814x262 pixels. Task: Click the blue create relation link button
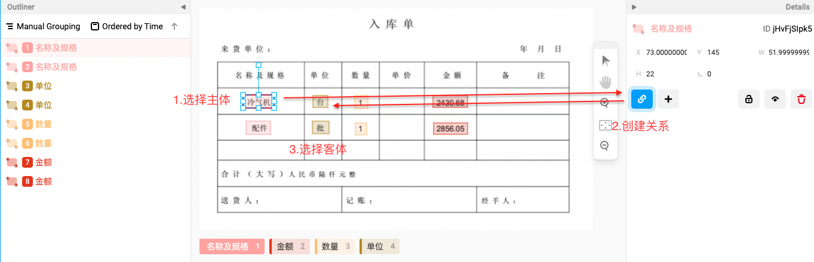(642, 99)
